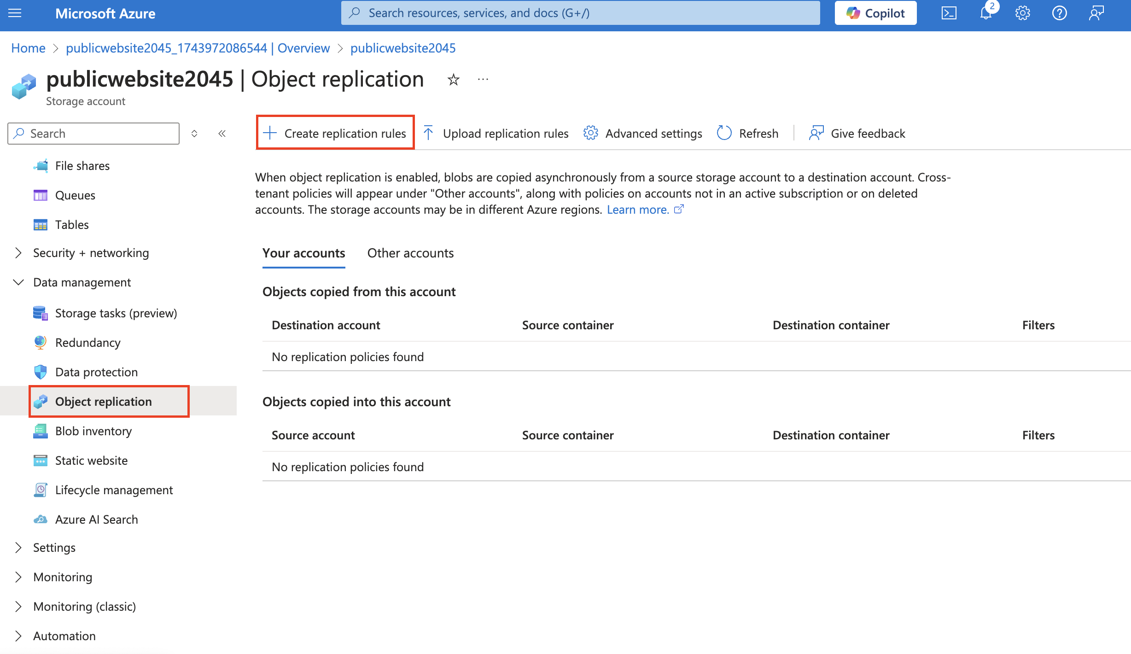Screen dimensions: 1131x654
Task: Focus the sidebar Search box
Action: [x=93, y=134]
